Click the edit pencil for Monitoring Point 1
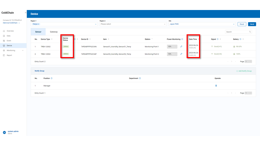260x146 pixels. pos(181,47)
